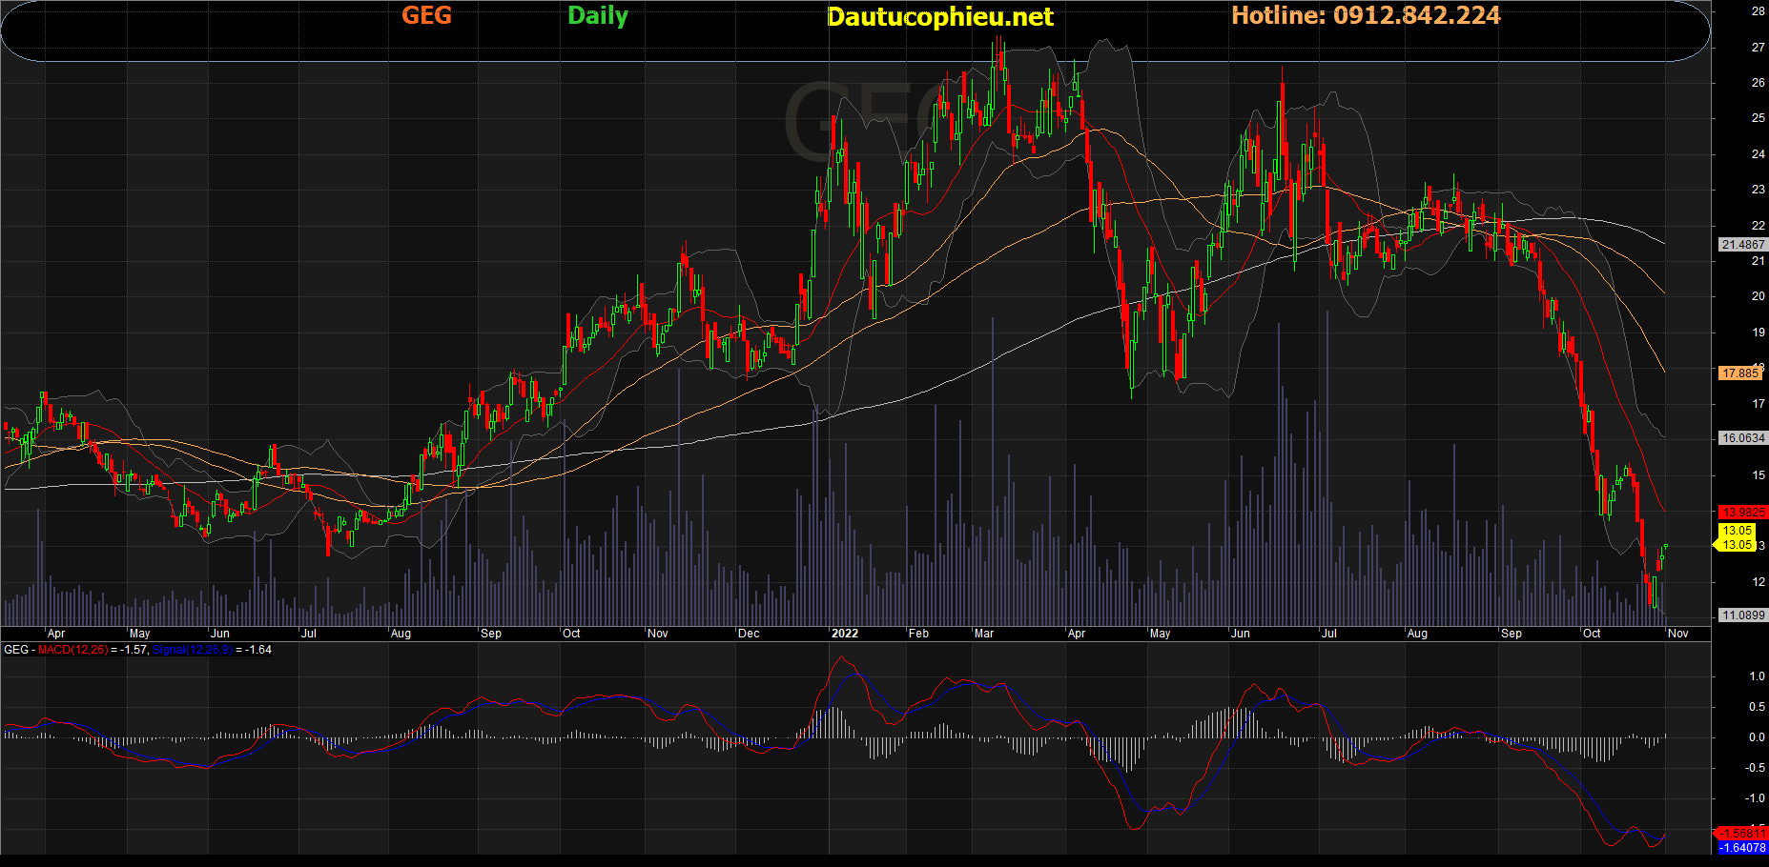Click the Nov marker at timeline's right end
The image size is (1769, 867).
(1678, 634)
